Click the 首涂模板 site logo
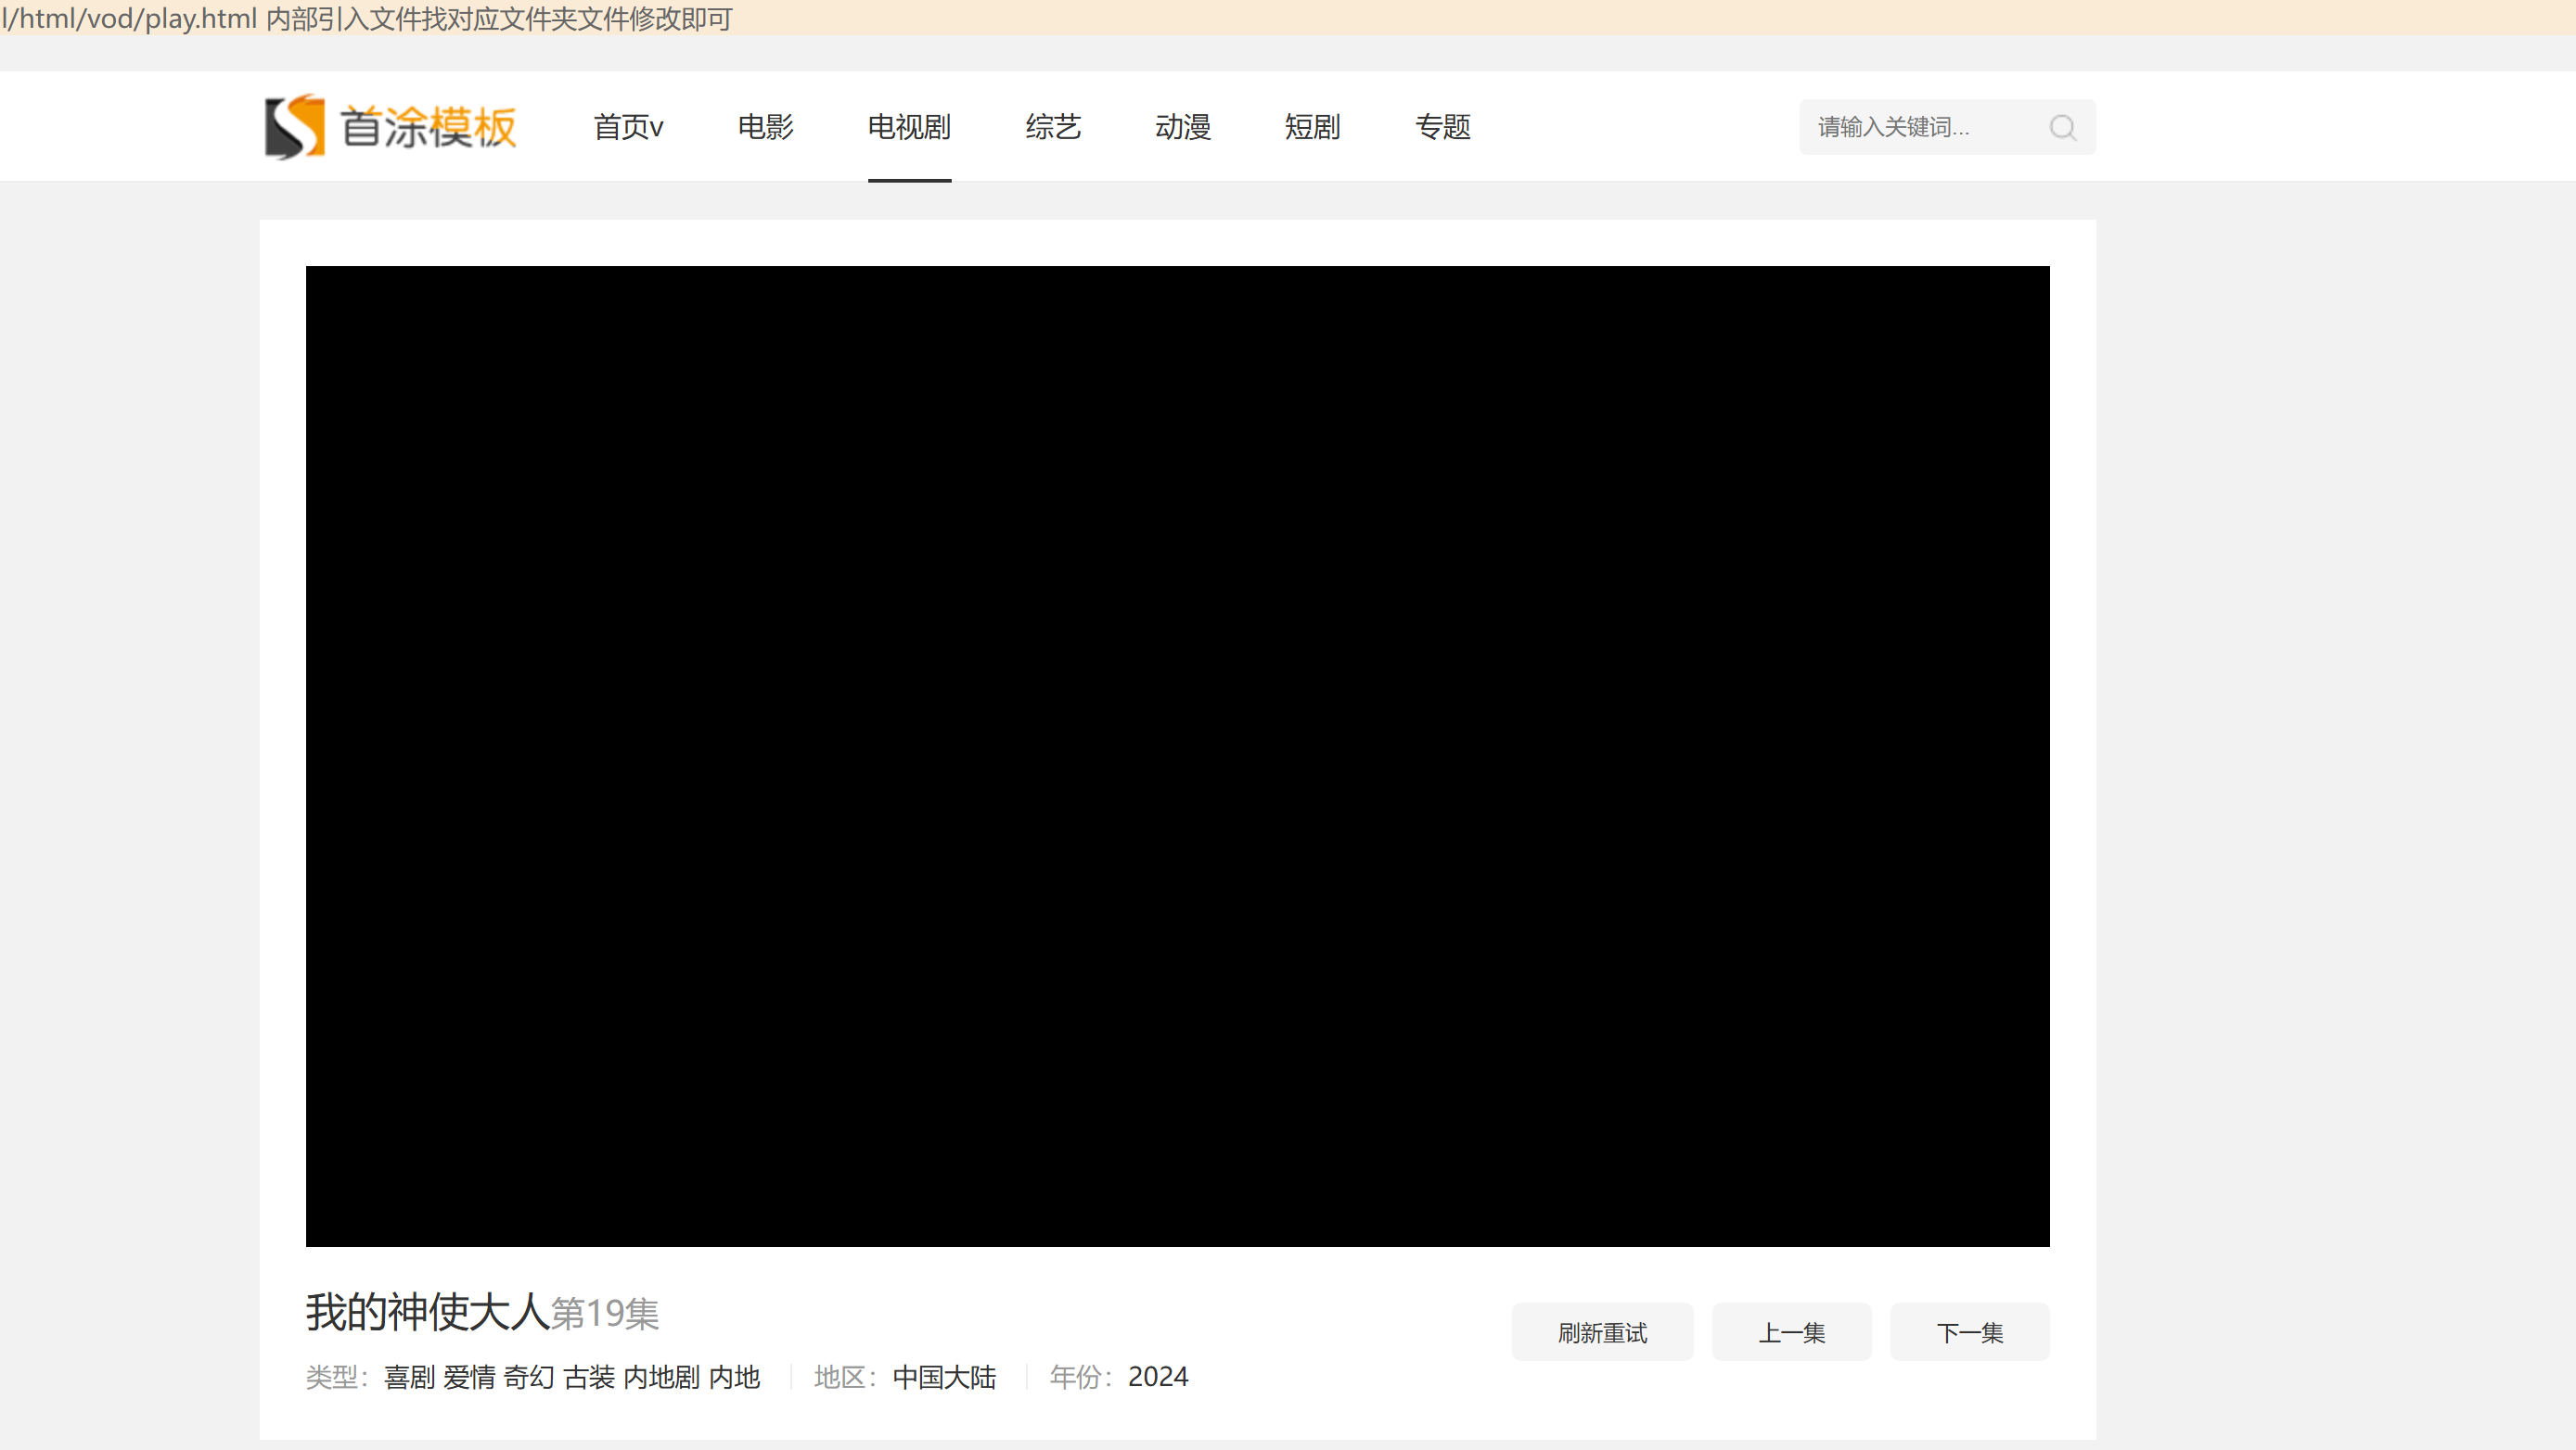Viewport: 2576px width, 1450px height. (390, 127)
